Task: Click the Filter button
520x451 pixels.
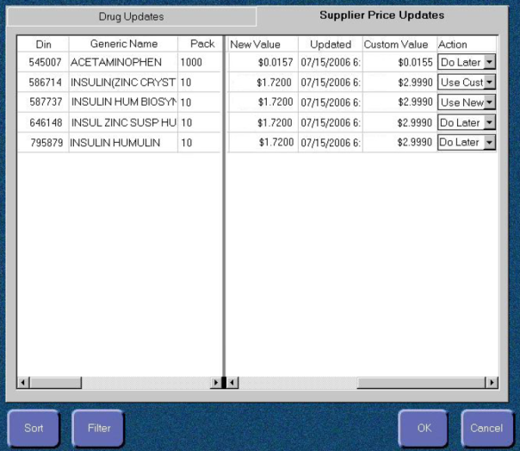Action: pos(98,428)
